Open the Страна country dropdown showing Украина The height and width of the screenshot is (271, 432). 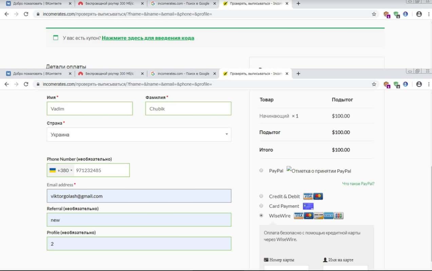point(139,134)
